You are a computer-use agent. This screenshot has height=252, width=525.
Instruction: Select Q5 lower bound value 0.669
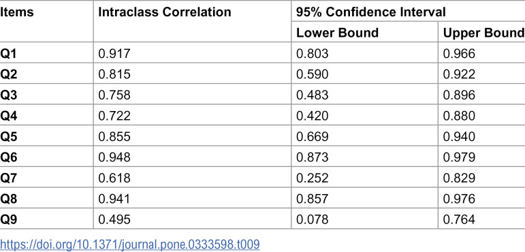click(312, 136)
